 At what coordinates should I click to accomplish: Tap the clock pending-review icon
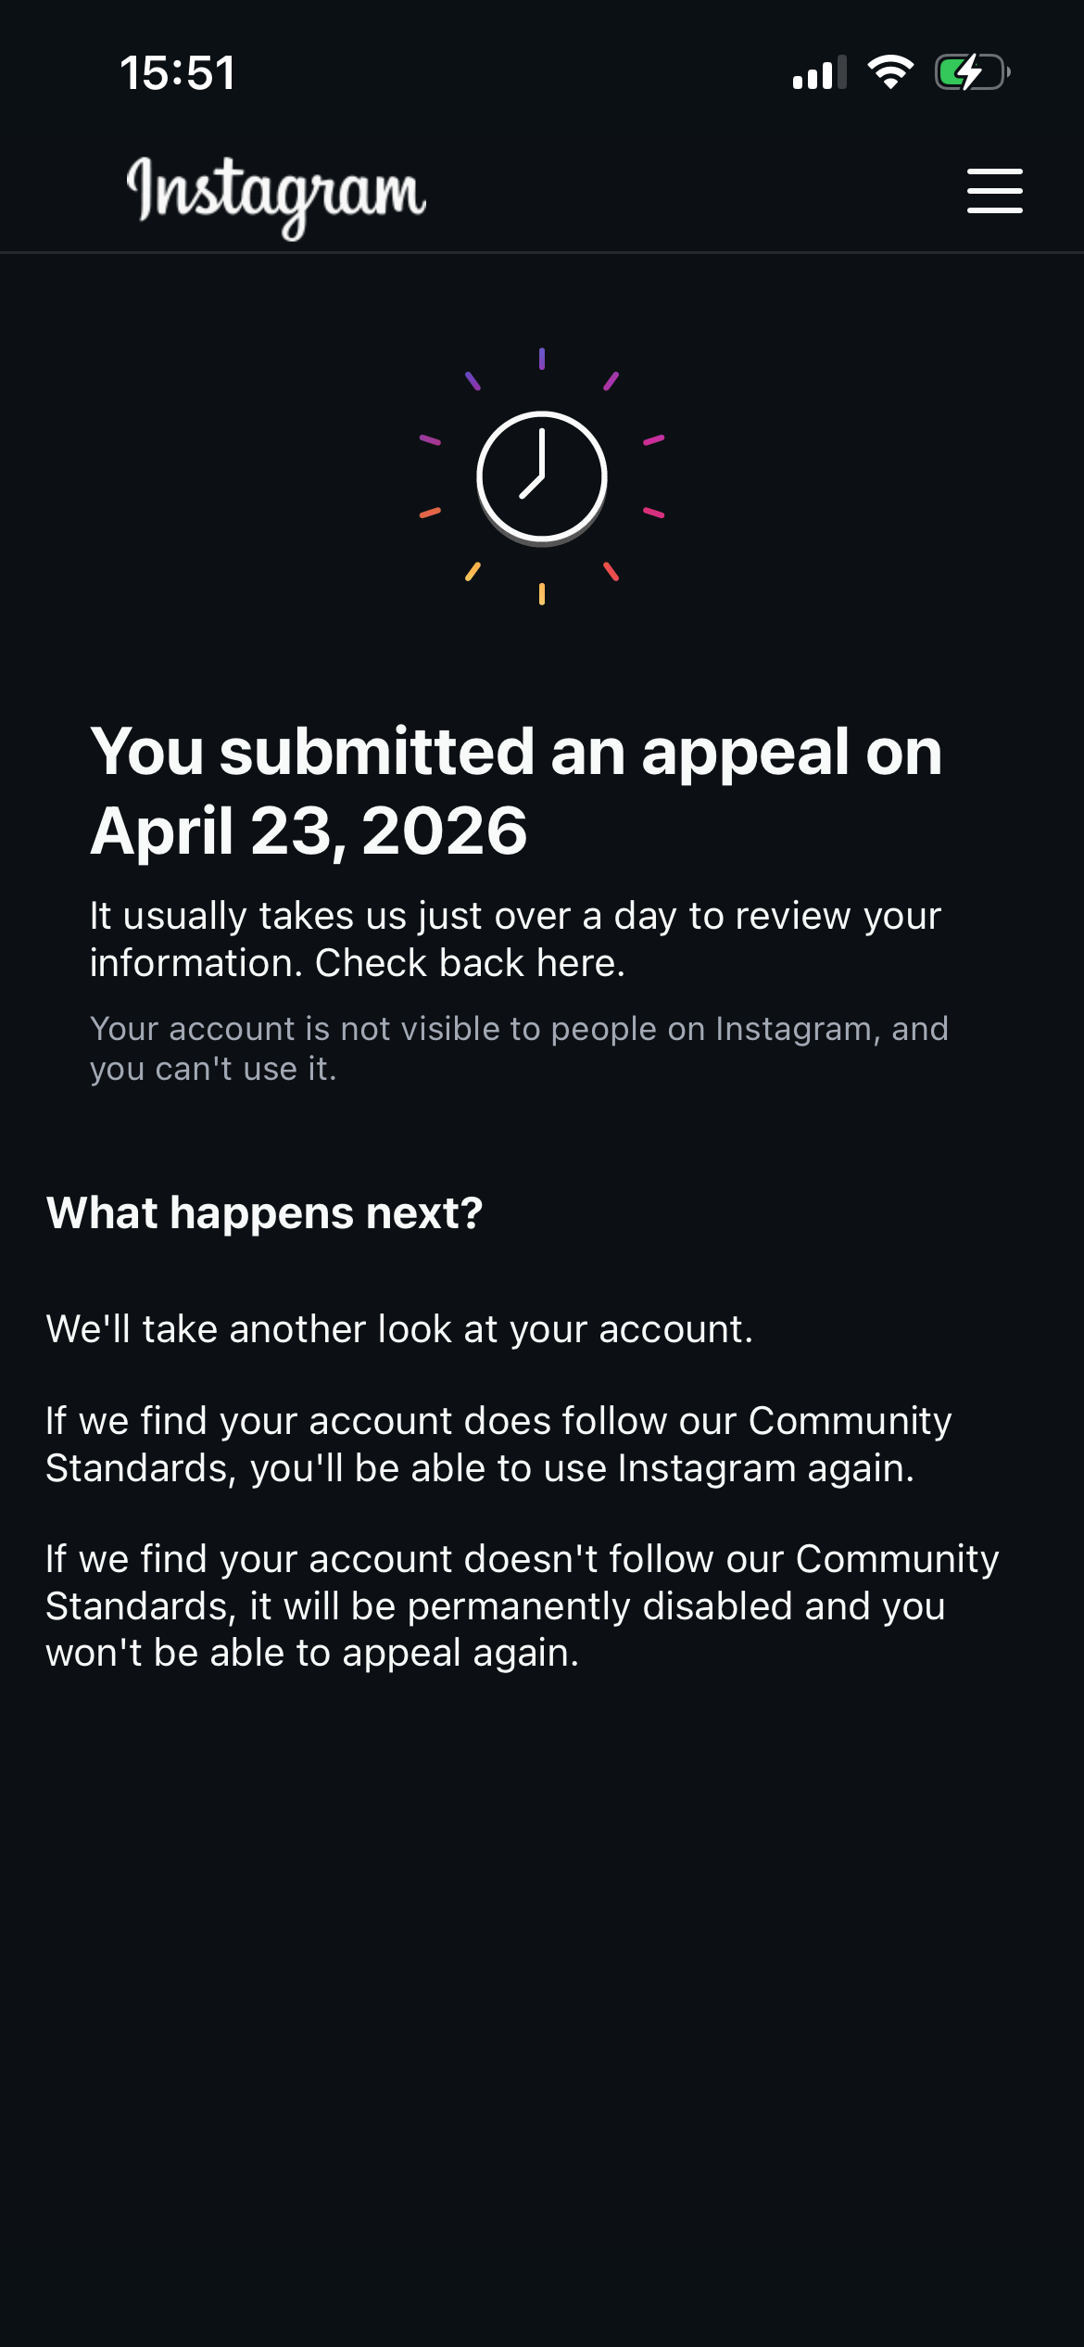point(542,476)
